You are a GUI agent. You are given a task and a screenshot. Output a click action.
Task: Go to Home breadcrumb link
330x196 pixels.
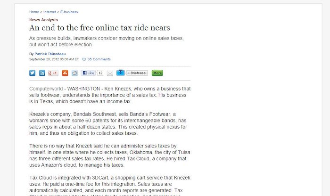[34, 12]
